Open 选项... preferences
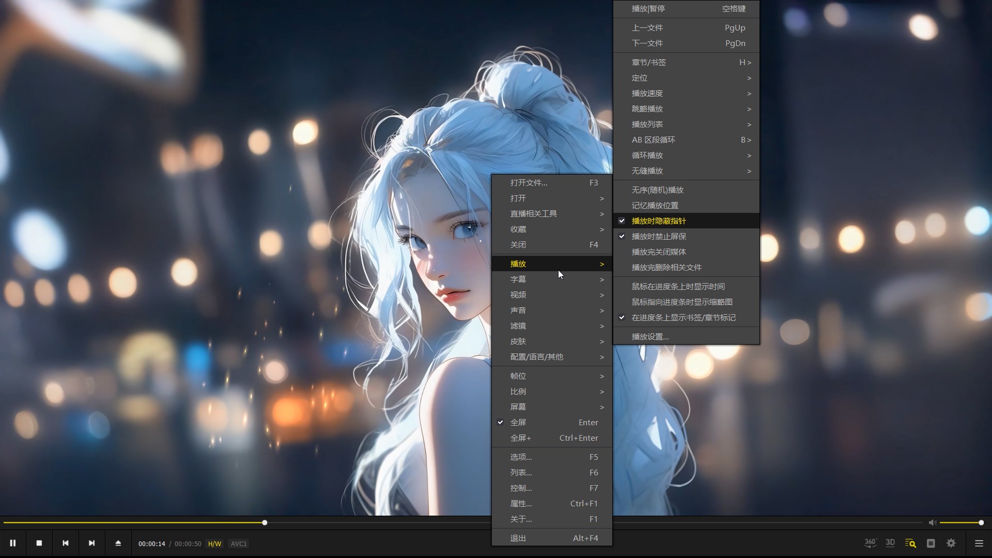 point(552,457)
